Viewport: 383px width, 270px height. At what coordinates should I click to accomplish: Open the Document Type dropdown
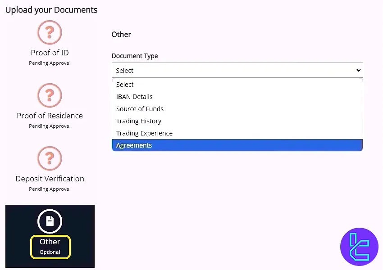tap(237, 70)
